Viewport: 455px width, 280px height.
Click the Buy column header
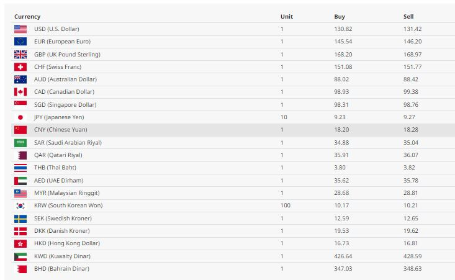coord(340,17)
